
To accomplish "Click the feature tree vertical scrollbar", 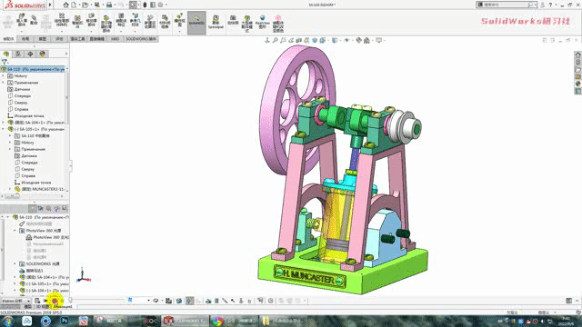I will pyautogui.click(x=67, y=98).
